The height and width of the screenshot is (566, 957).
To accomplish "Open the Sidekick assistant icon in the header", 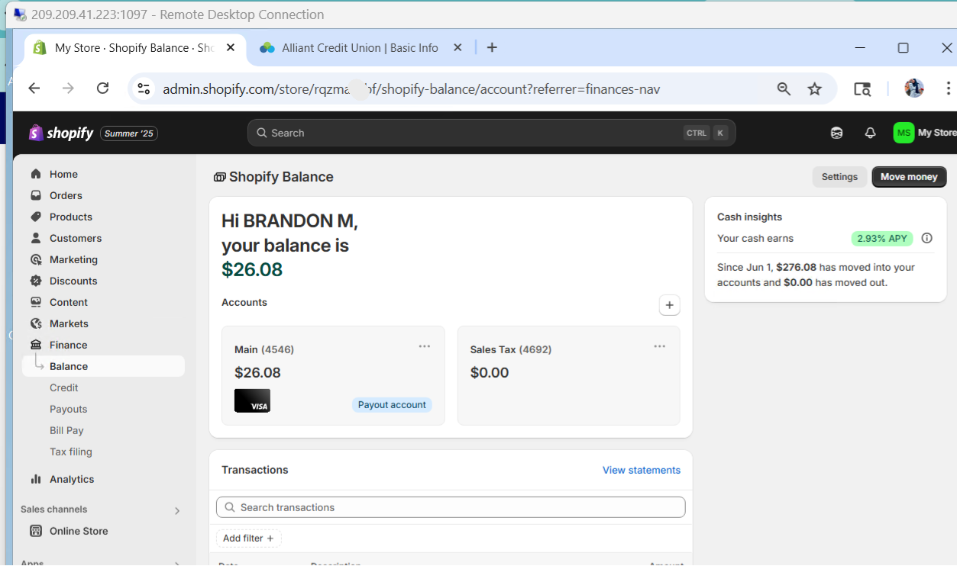I will coord(836,133).
